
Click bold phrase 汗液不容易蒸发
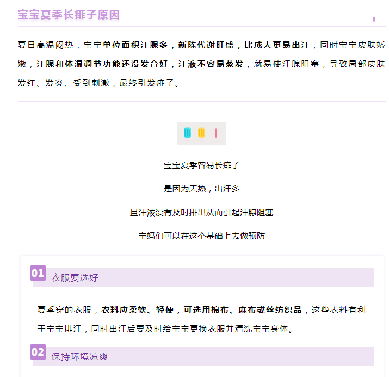pyautogui.click(x=211, y=64)
